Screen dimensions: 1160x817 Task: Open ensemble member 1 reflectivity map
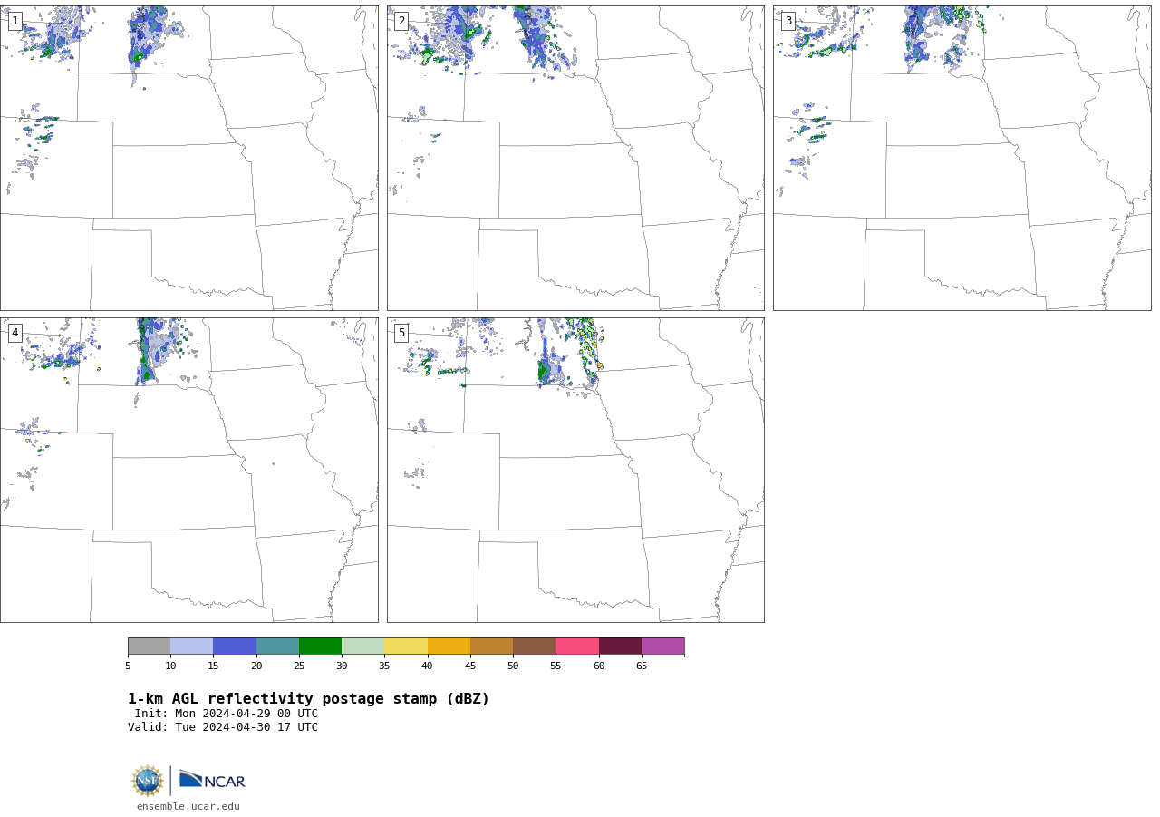[188, 158]
